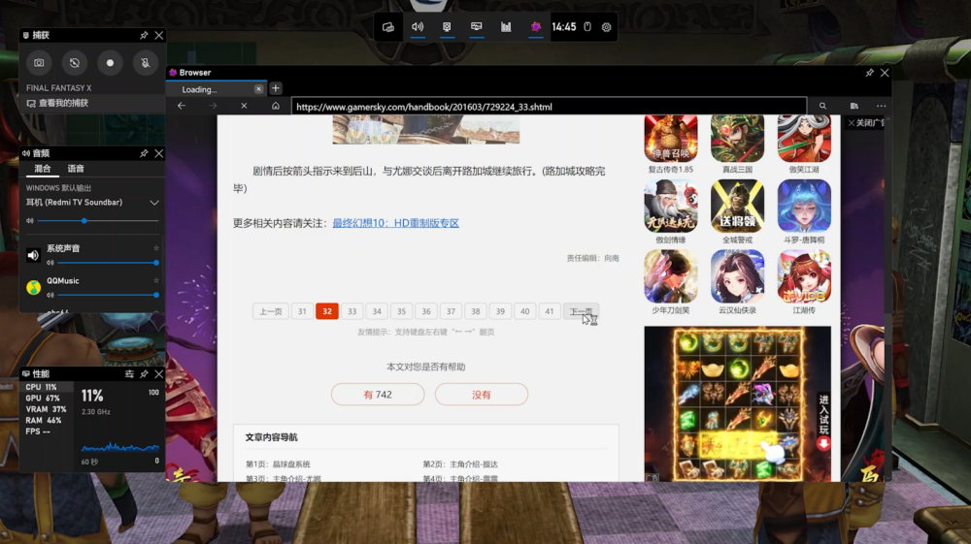Pin the 性能 Performance widget

[x=144, y=374]
